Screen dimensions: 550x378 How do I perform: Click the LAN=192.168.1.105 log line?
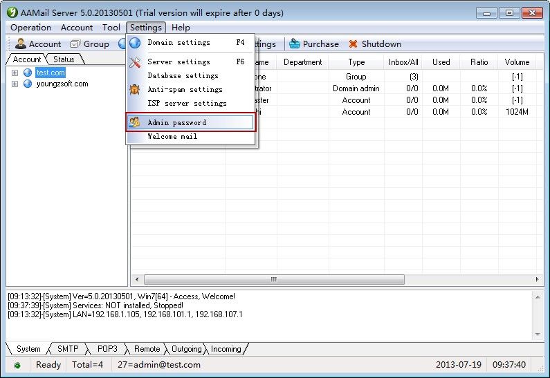click(125, 314)
